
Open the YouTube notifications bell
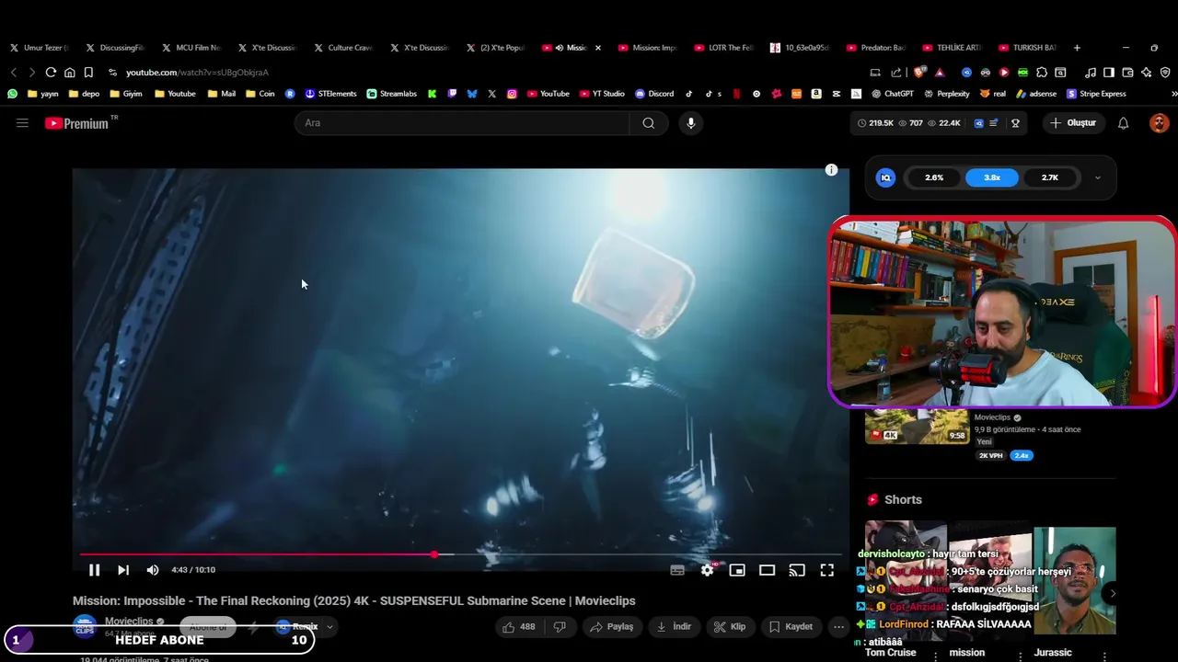(x=1123, y=123)
